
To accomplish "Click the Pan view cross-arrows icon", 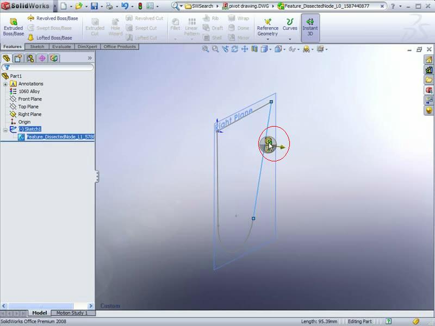I will (244, 49).
